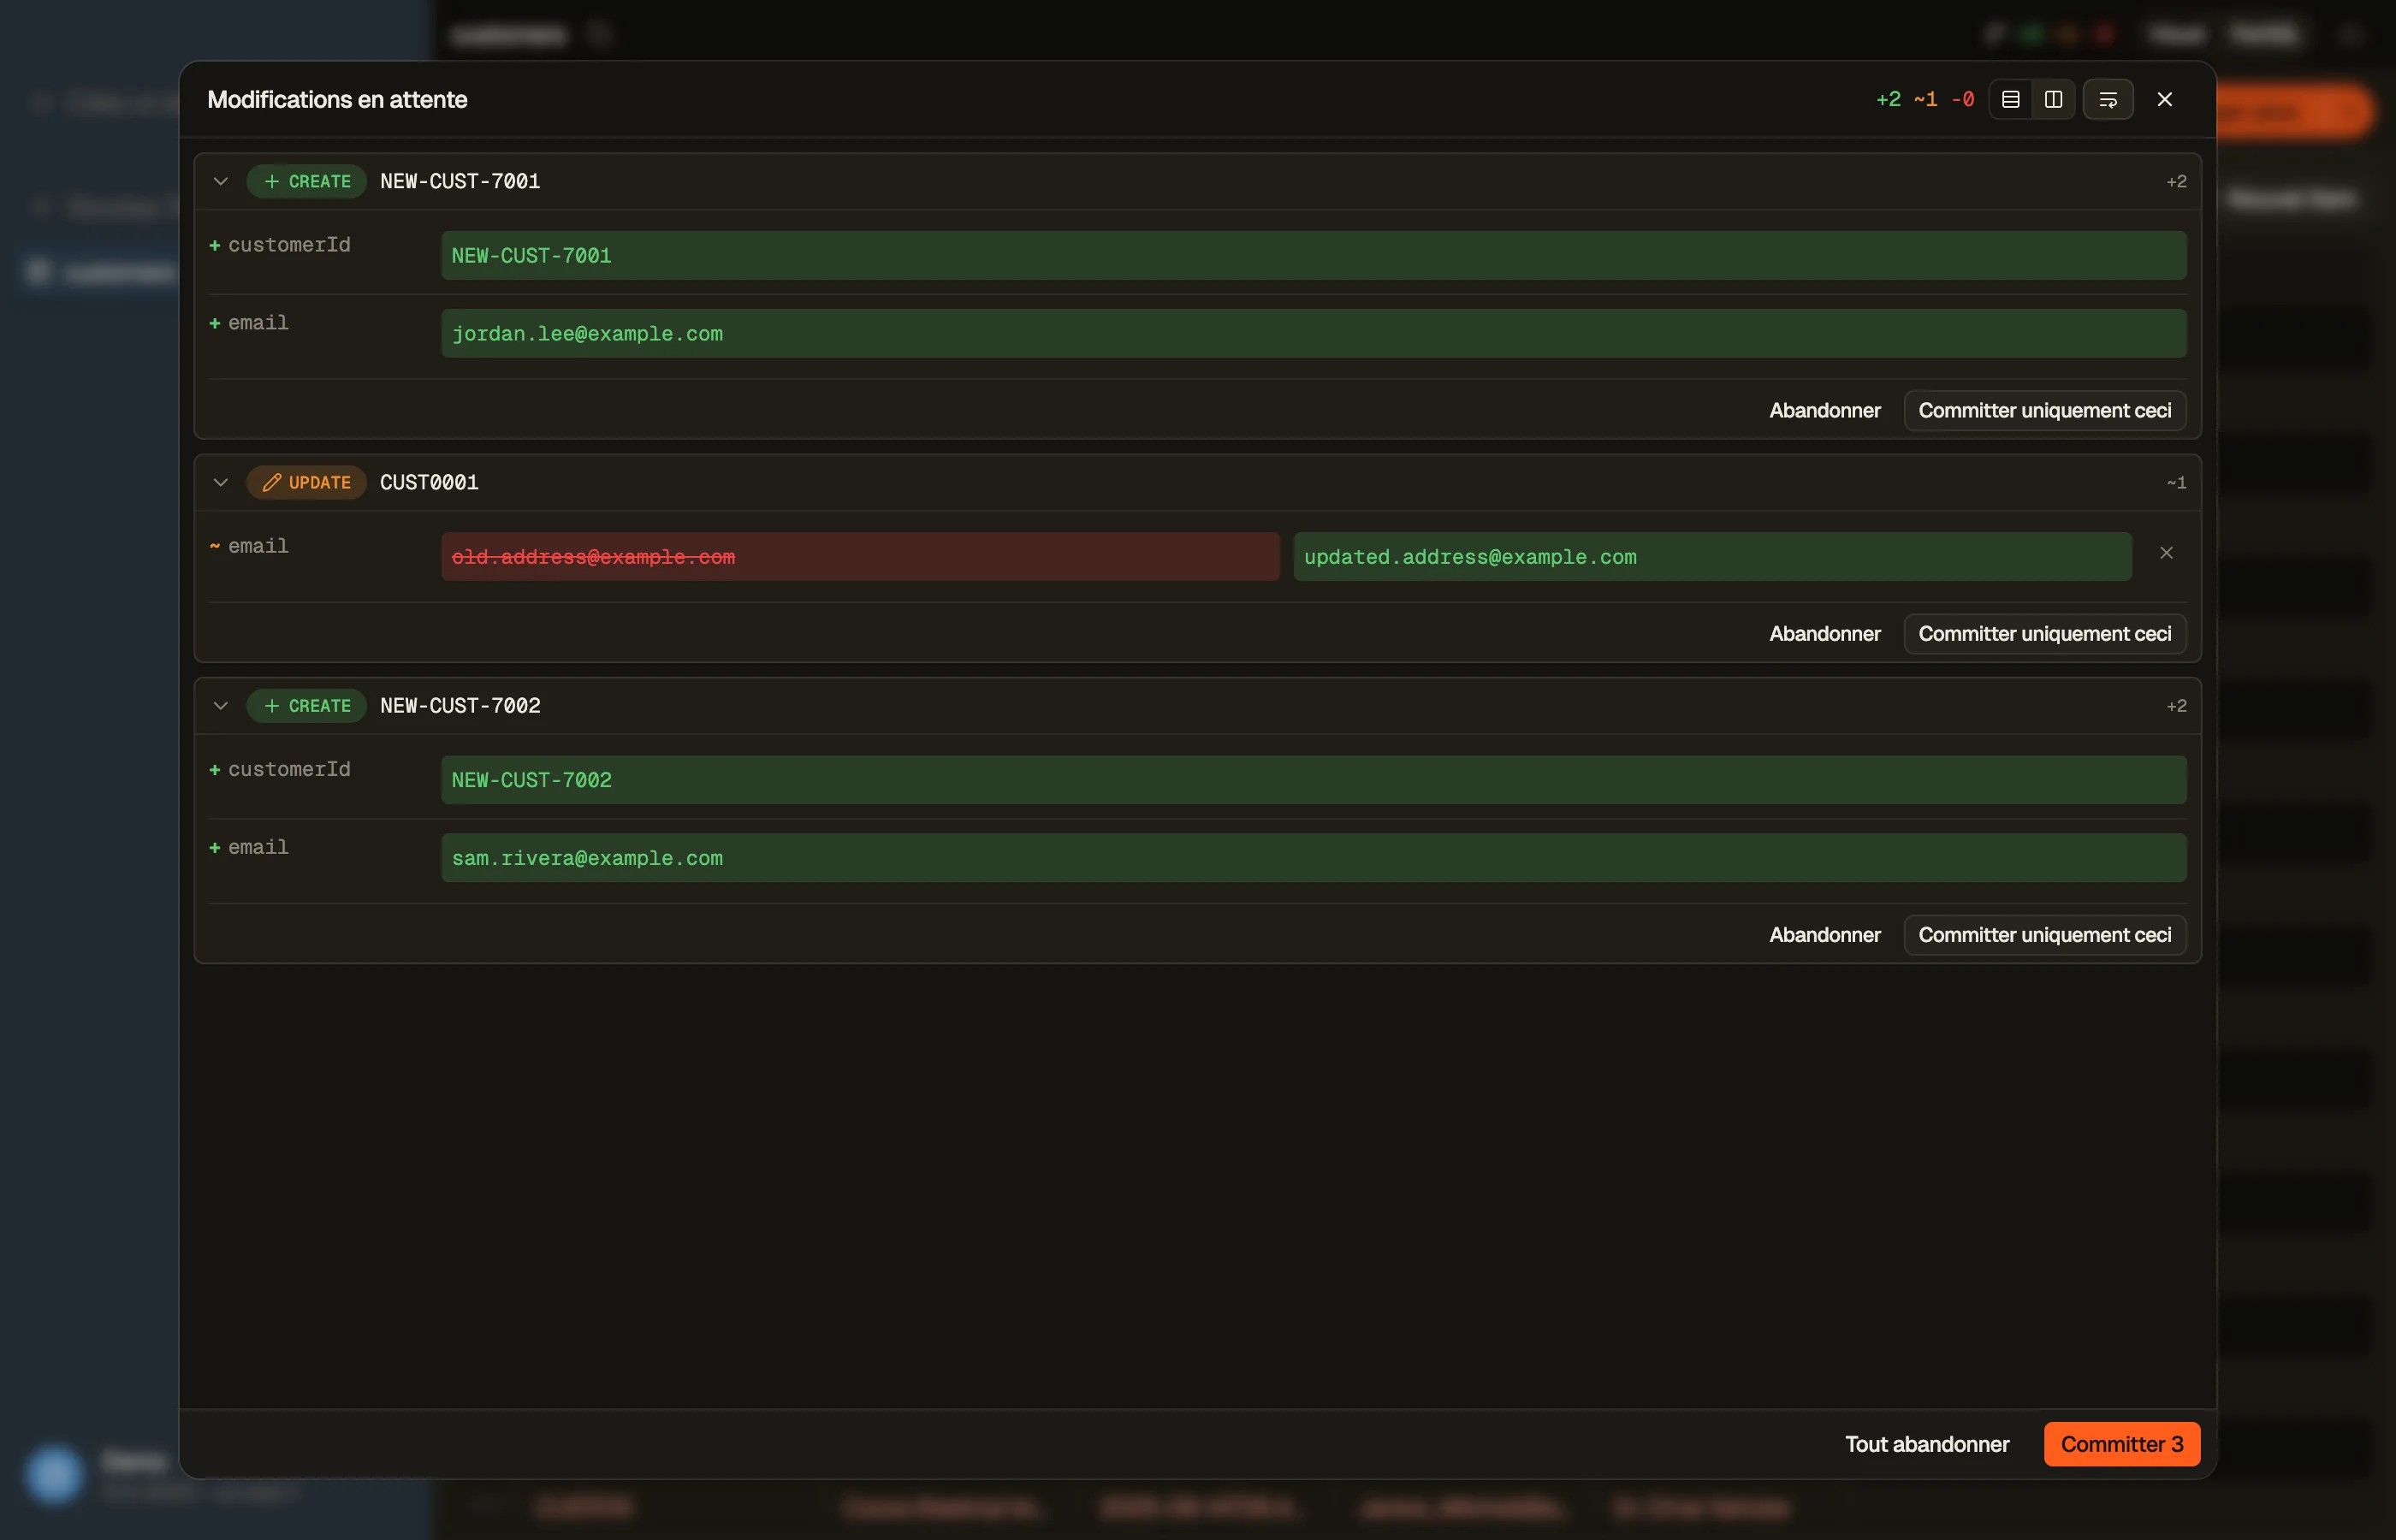Commit only the CUST0001 update
The width and height of the screenshot is (2396, 1540).
point(2044,634)
